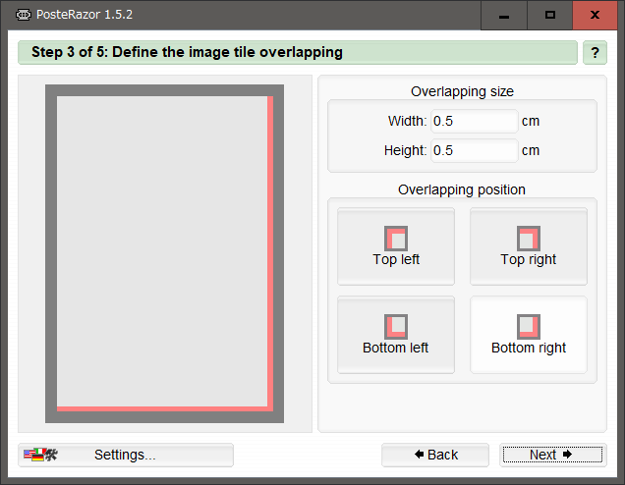Click the flags icon on Settings button
The image size is (625, 485).
(41, 455)
